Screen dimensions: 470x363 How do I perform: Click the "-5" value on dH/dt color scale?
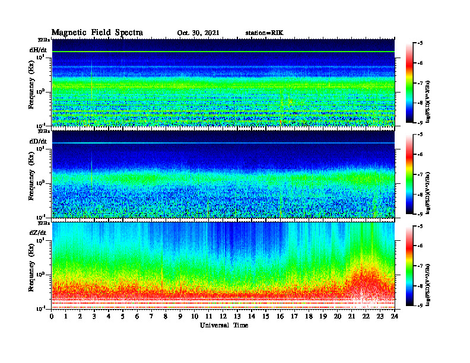point(420,43)
